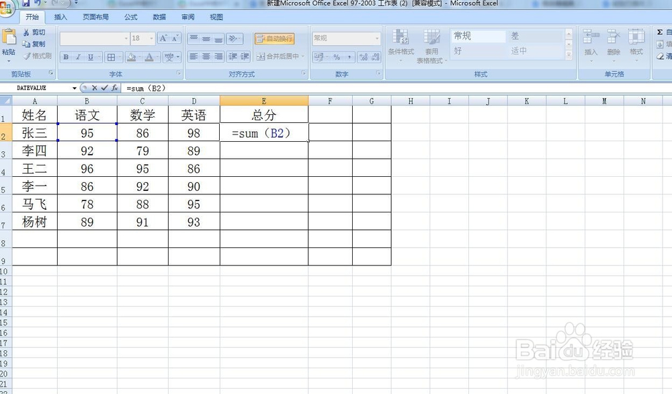Expand the cell styles gallery
The image size is (672, 394).
(x=569, y=55)
